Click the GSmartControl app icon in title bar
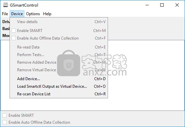 [x=5, y=5]
